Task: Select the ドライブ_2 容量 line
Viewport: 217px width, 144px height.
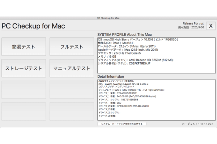Action: (107, 109)
